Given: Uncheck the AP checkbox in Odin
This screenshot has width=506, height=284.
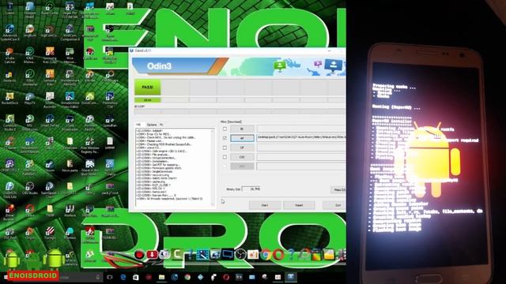Looking at the screenshot, I should (225, 138).
